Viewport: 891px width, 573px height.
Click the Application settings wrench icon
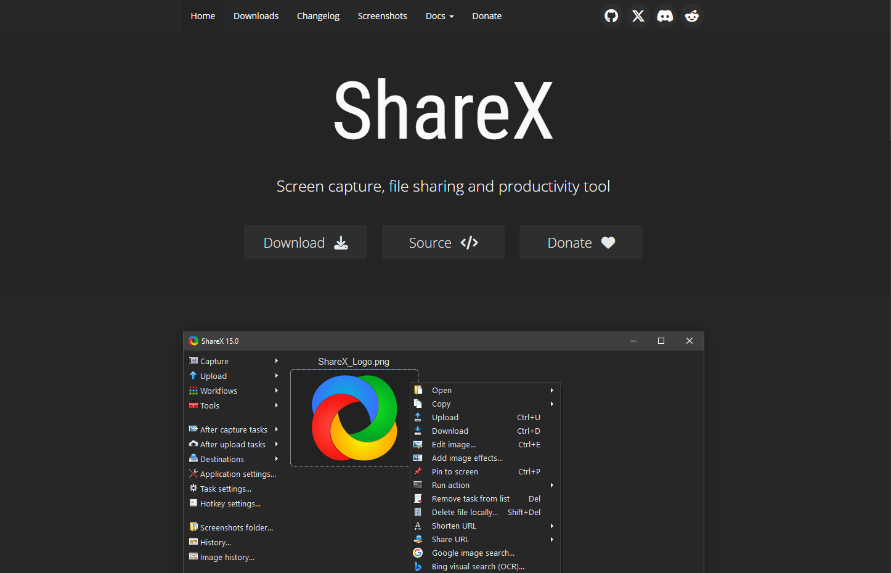193,473
